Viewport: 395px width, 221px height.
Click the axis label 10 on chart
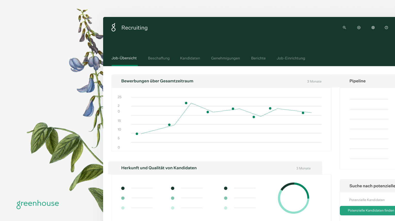click(119, 129)
